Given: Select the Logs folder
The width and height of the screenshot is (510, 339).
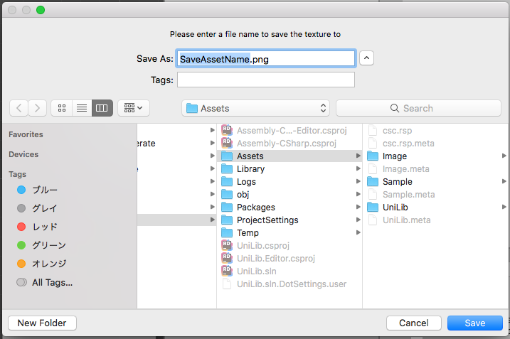Looking at the screenshot, I should pos(289,182).
